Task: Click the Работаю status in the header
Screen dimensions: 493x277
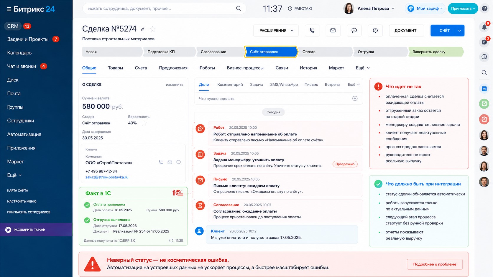Action: 300,9
